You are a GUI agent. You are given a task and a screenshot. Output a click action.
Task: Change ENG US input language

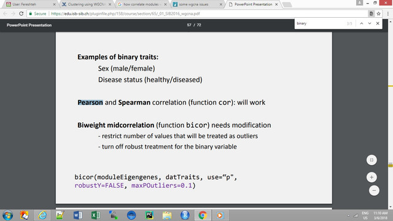pos(365,215)
